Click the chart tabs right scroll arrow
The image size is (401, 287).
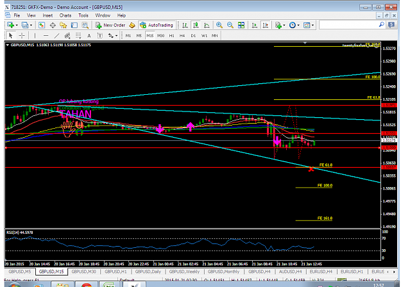pos(394,272)
